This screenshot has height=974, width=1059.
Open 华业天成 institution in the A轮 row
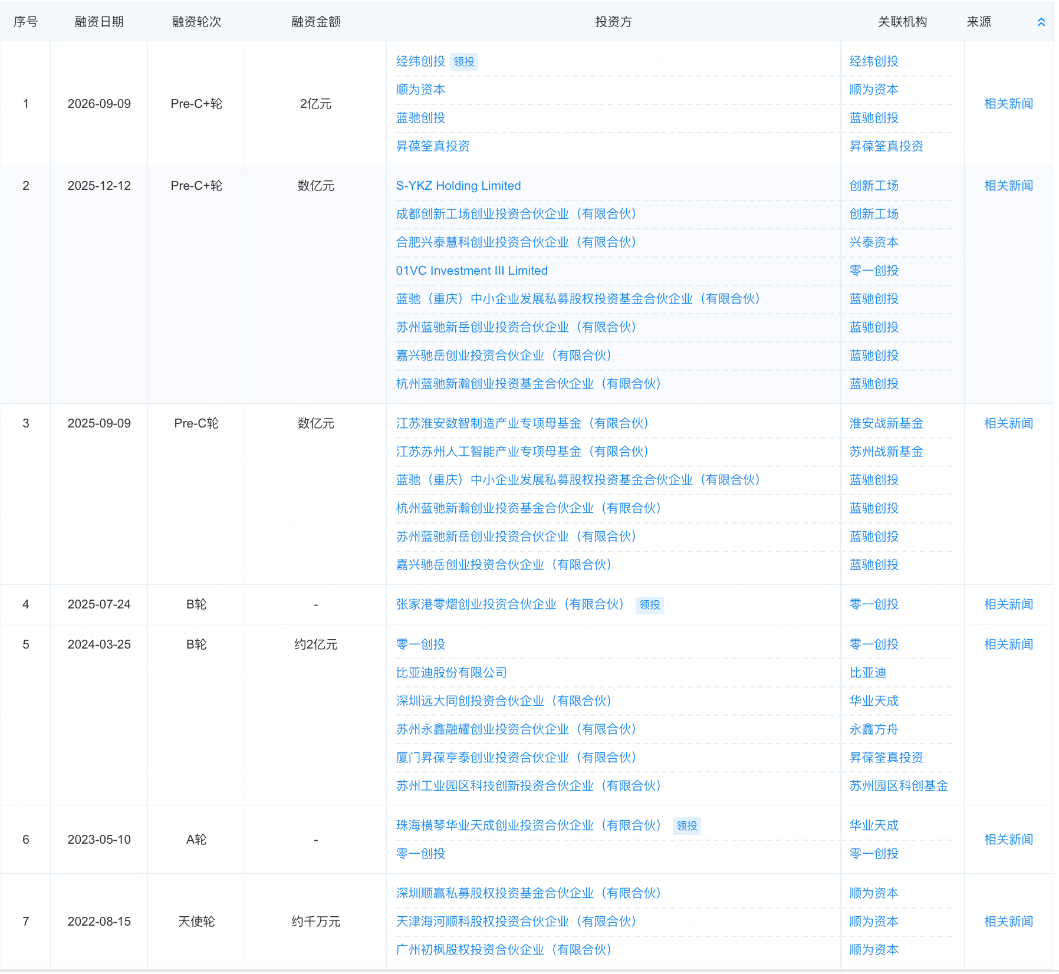tap(874, 825)
